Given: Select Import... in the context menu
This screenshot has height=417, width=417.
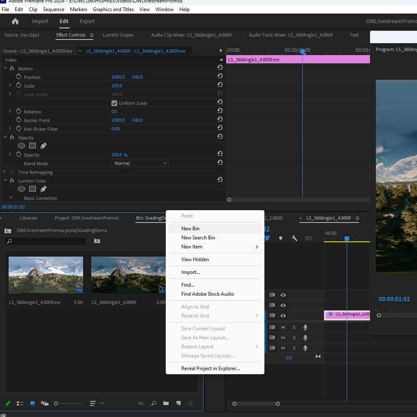Looking at the screenshot, I should pyautogui.click(x=215, y=272).
